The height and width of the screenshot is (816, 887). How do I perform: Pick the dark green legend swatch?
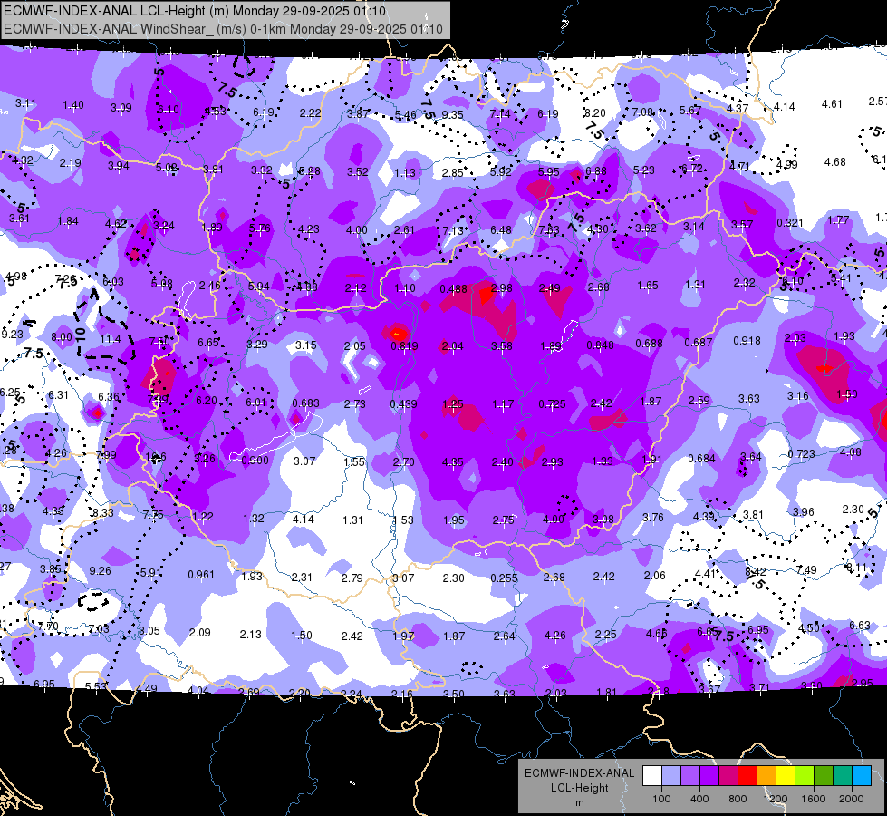tap(824, 776)
